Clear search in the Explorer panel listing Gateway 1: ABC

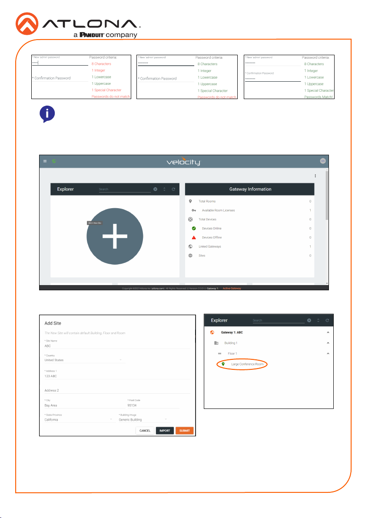tap(309, 320)
